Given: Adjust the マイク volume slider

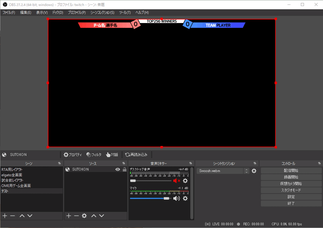Looking at the screenshot, I should coord(151,198).
